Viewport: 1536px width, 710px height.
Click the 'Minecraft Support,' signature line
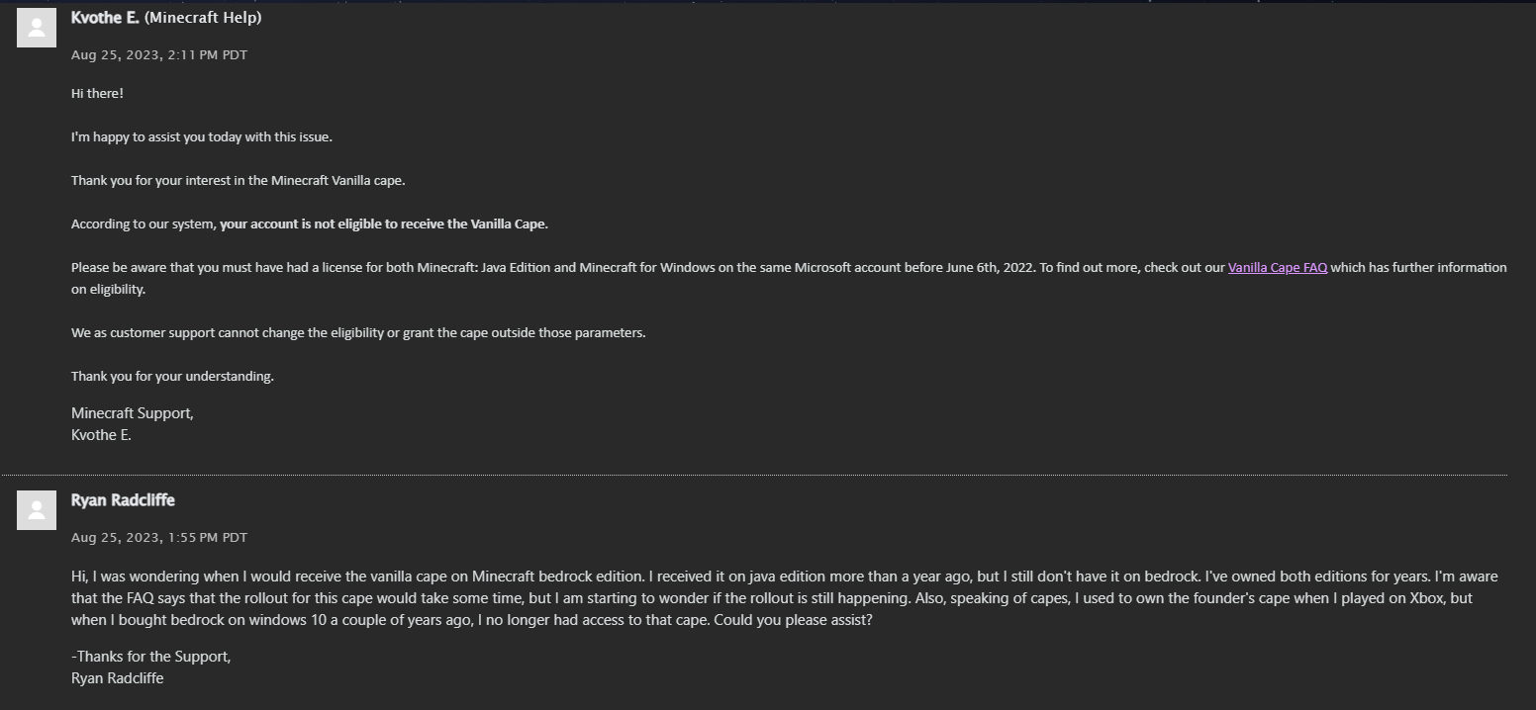point(133,413)
